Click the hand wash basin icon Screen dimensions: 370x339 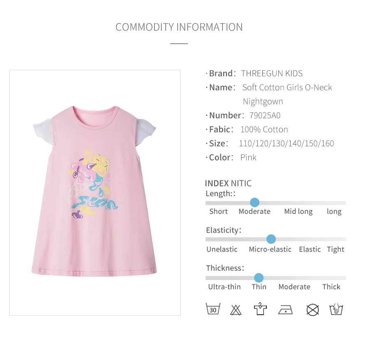[336, 309]
